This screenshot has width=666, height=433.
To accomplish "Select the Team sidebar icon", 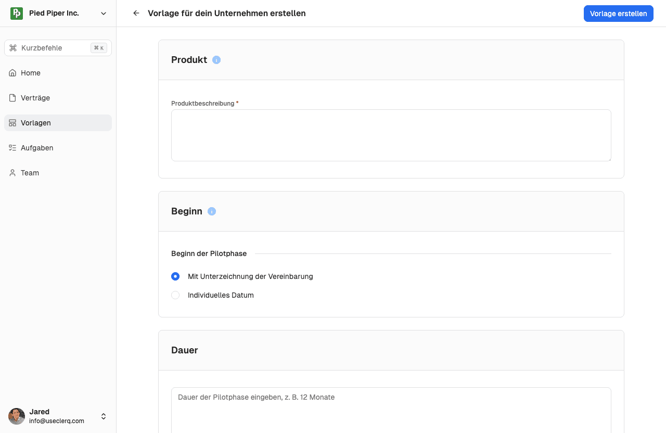I will point(12,173).
